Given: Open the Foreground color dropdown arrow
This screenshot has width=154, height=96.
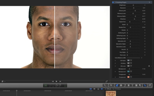Looking at the screenshot, I should coord(131,77).
